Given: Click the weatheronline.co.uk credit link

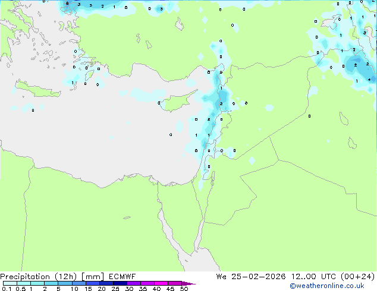Looking at the screenshot, I should point(327,286).
